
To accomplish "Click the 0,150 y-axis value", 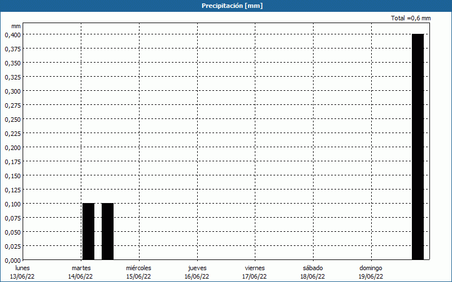I will pos(13,176).
